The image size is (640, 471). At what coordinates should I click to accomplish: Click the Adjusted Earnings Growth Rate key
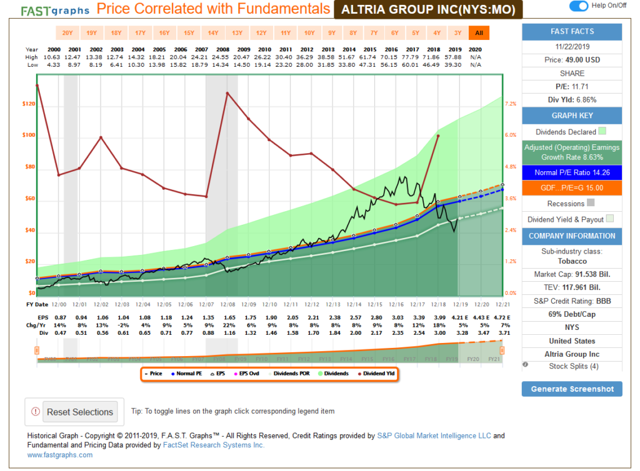click(x=572, y=152)
